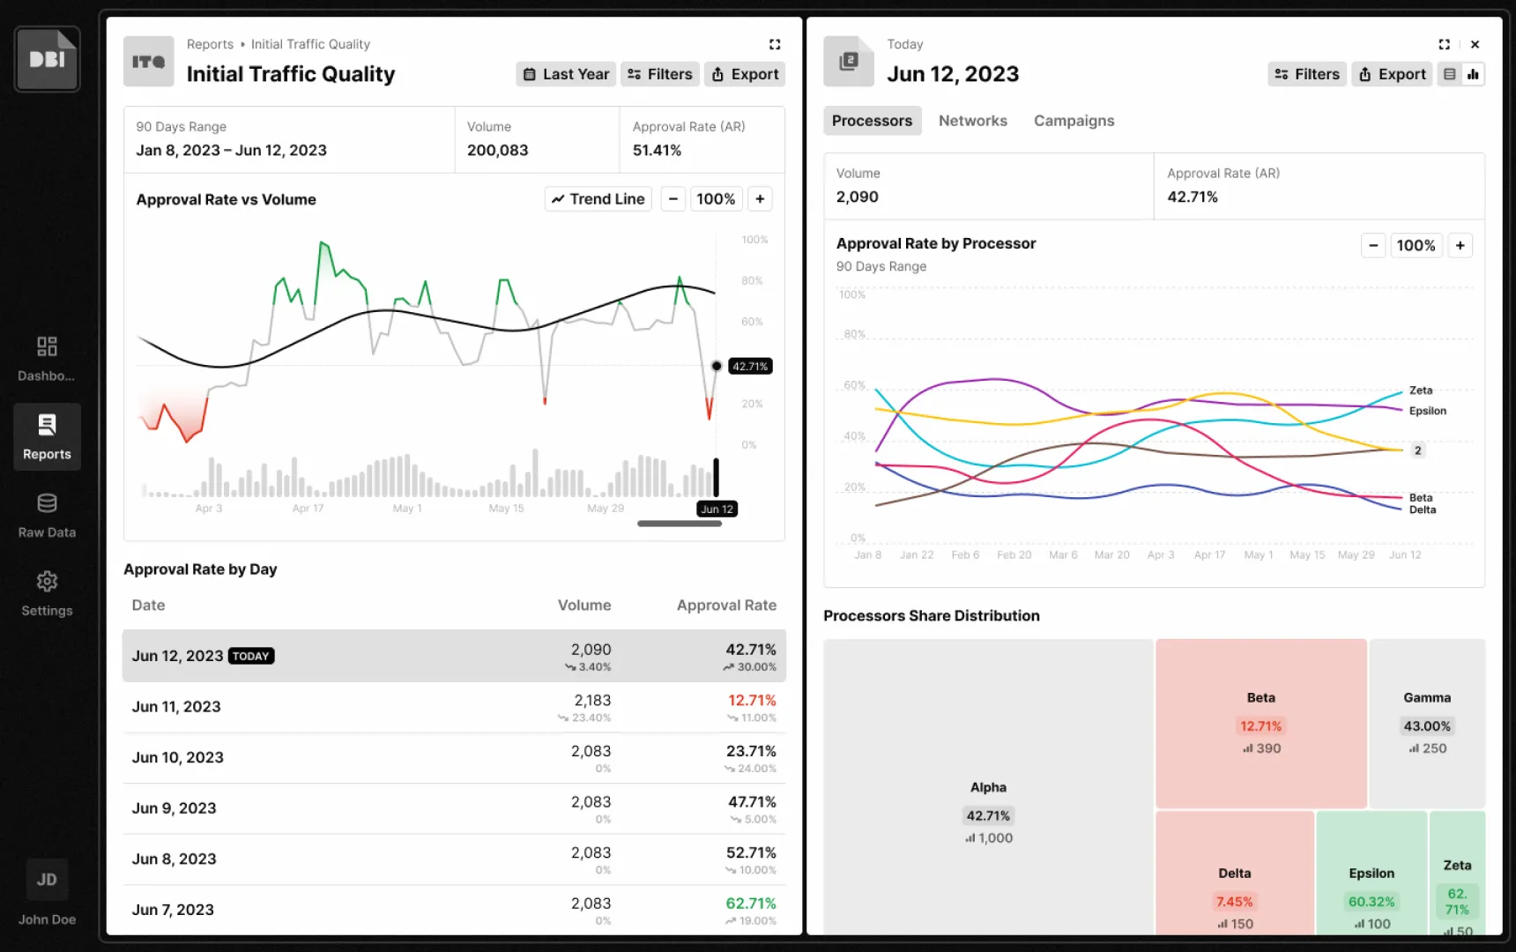Expand Initial Traffic Quality panel to fullscreen
This screenshot has width=1516, height=952.
point(775,44)
